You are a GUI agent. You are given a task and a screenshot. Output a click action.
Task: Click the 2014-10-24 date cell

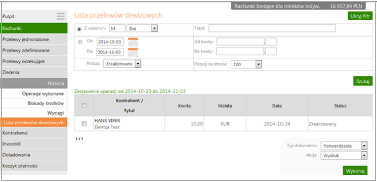tap(277, 124)
